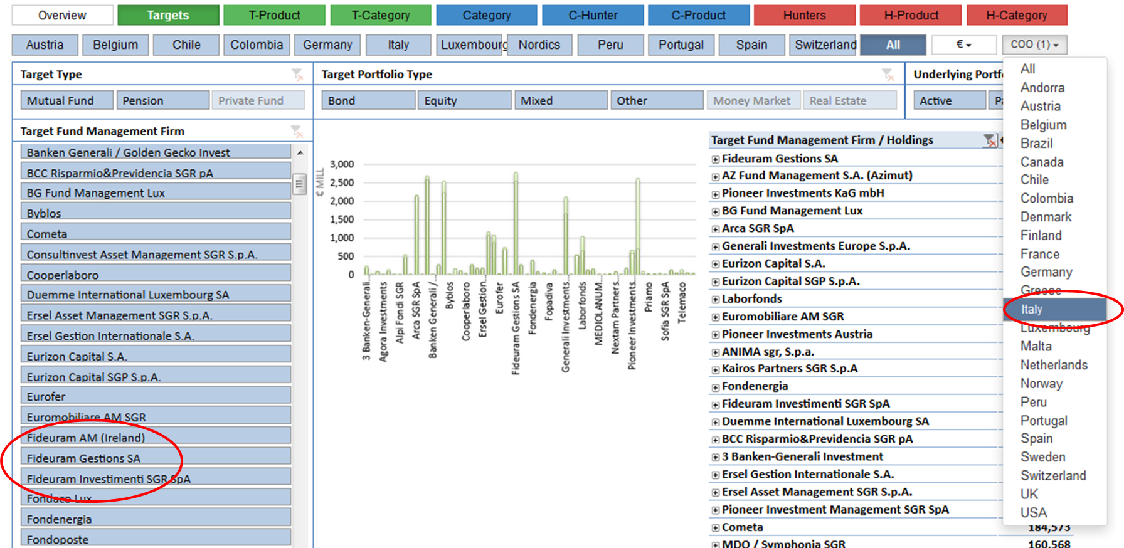Click the firm list scroll-up arrow
Viewport: 1124px width, 548px height.
300,152
